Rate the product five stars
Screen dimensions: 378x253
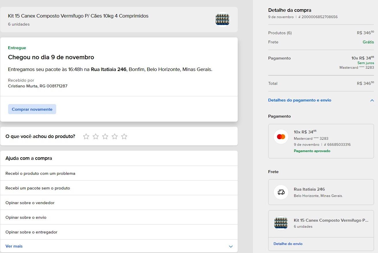click(x=124, y=136)
